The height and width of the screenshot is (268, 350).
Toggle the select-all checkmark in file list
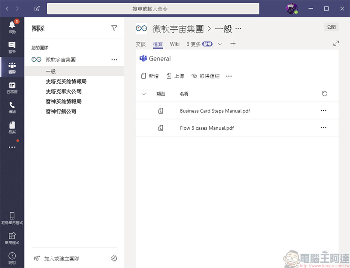[144, 94]
